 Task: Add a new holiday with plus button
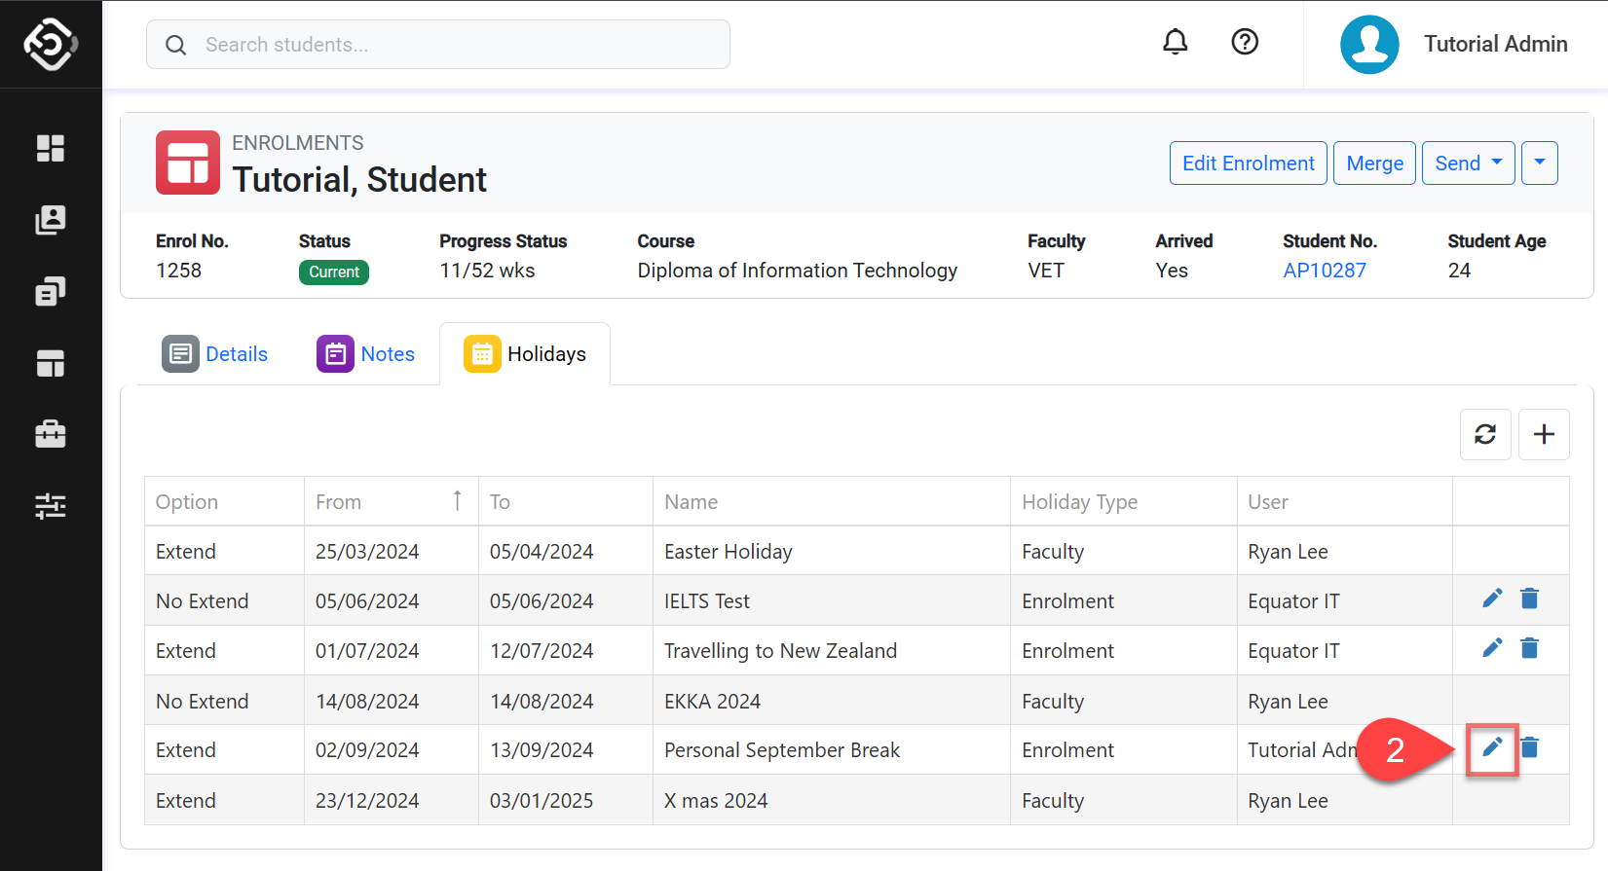tap(1544, 434)
